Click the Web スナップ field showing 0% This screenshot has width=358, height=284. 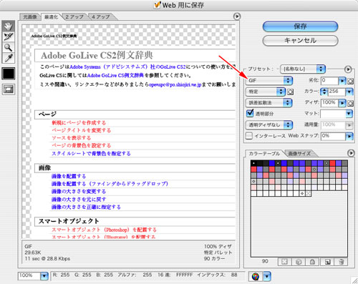tap(333, 137)
